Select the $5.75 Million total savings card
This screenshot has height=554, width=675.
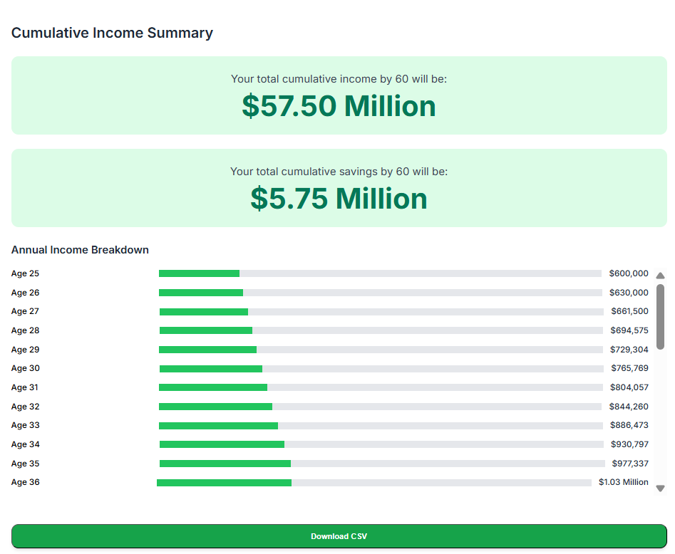click(339, 188)
